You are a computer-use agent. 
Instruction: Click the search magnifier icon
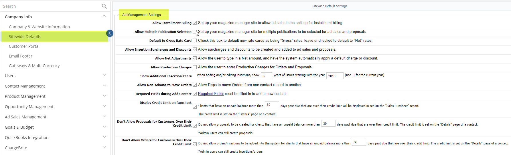pos(104,6)
